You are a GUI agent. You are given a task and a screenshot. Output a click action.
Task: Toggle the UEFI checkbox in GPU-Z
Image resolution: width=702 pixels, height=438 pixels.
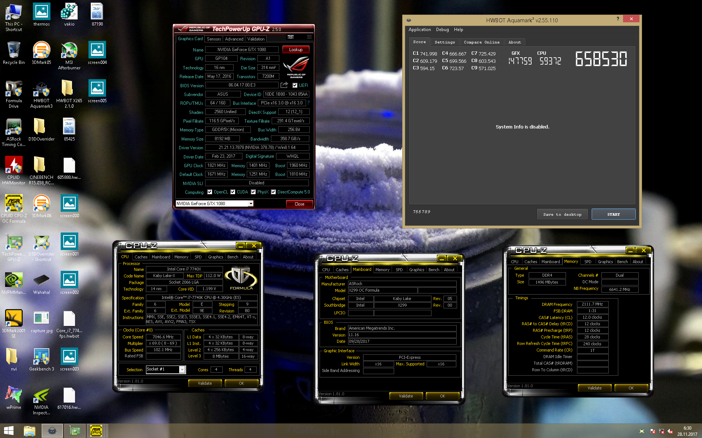(x=295, y=85)
